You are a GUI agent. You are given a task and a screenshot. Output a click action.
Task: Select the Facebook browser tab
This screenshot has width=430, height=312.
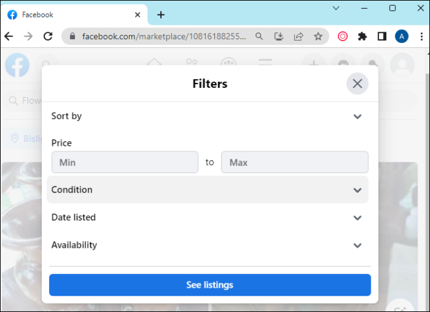pos(74,15)
